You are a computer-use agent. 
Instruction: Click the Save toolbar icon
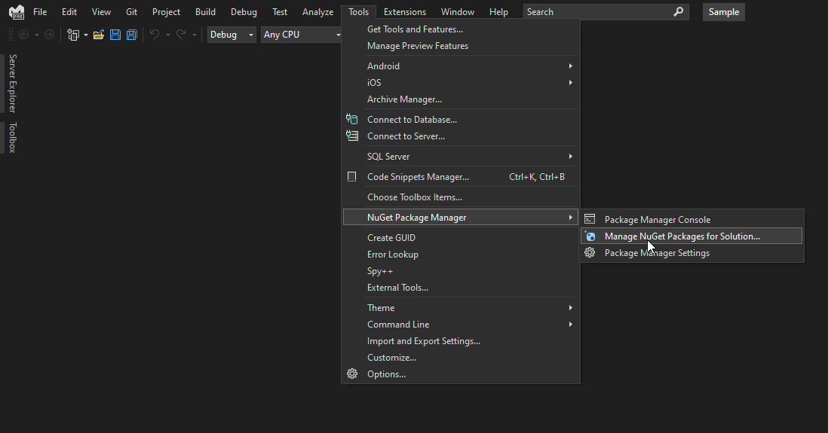[x=115, y=35]
